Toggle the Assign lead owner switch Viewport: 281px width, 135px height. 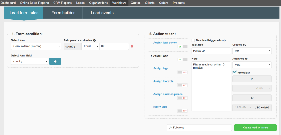pos(182,47)
